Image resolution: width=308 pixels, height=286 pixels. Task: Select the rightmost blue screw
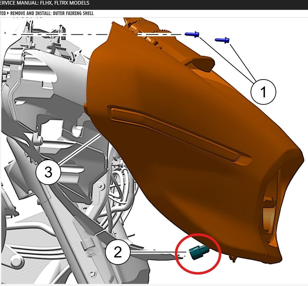point(222,40)
